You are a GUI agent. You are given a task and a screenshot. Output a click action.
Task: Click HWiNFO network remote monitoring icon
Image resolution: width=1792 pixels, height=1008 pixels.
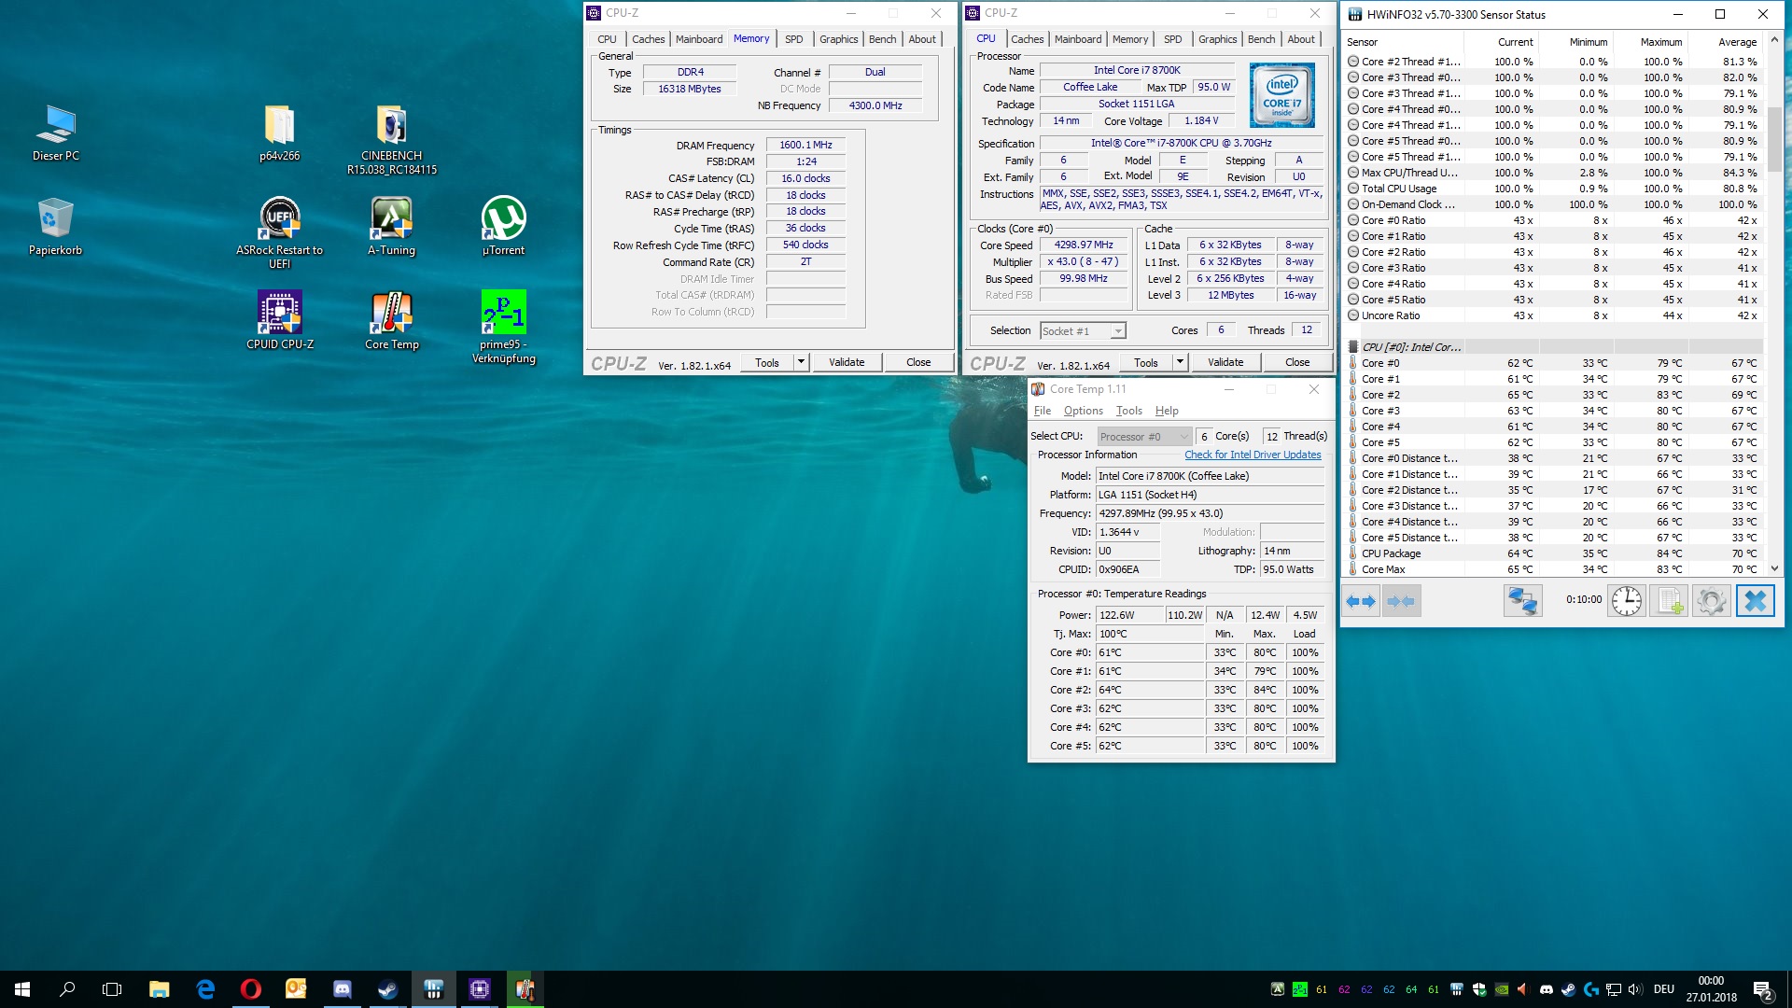(1522, 601)
